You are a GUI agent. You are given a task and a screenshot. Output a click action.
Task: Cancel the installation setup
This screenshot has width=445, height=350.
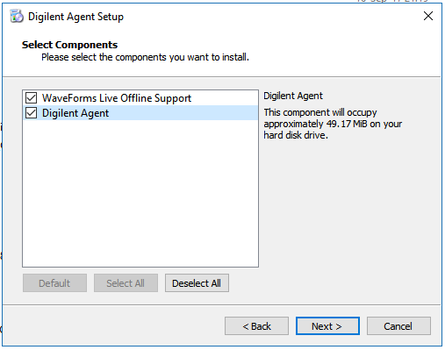398,325
